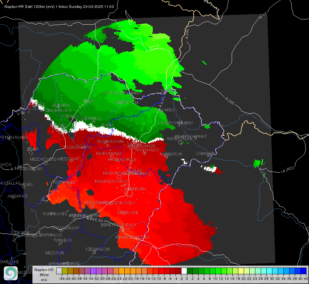Click the TISZAFURED label
Viewport: 309px width, 284px height.
click(x=64, y=182)
